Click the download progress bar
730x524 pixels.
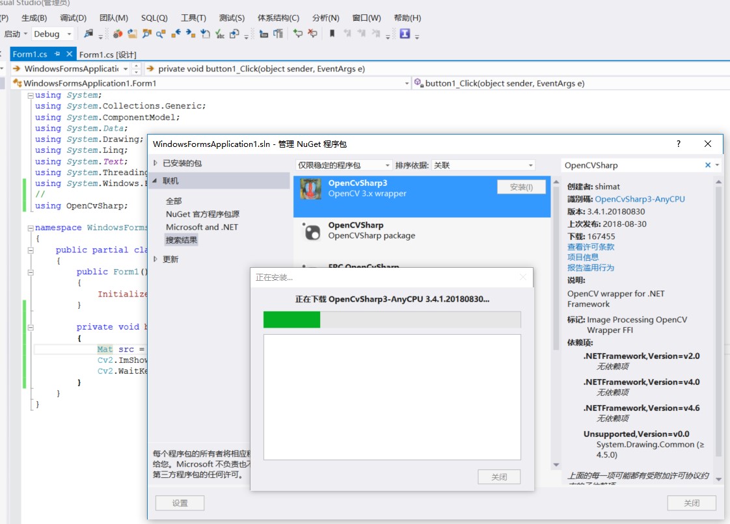(390, 319)
